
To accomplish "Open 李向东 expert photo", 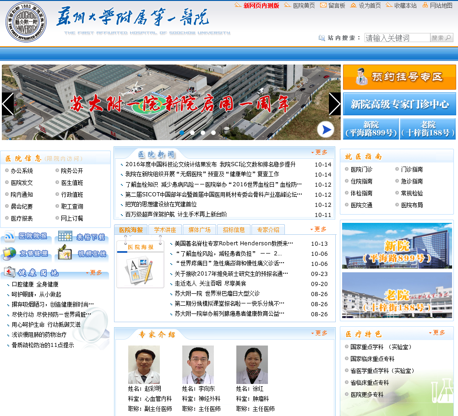I will pyautogui.click(x=198, y=365).
